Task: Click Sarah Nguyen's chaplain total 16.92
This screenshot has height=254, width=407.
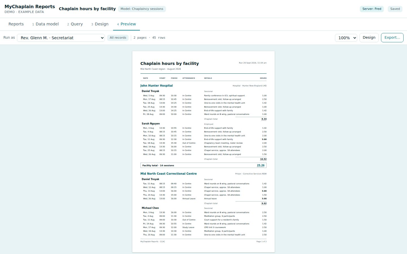Action: (263, 159)
